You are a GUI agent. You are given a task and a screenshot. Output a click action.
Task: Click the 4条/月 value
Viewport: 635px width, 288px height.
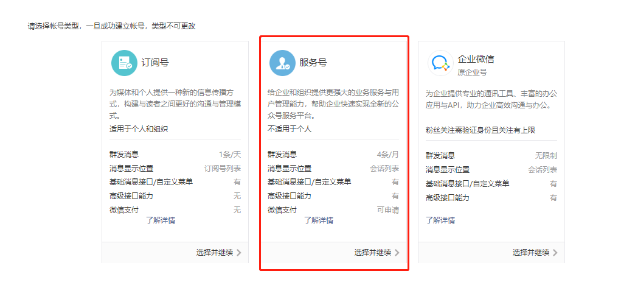click(x=387, y=155)
